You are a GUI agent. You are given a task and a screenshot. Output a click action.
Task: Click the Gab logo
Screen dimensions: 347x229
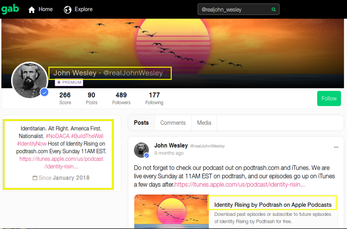coord(10,9)
